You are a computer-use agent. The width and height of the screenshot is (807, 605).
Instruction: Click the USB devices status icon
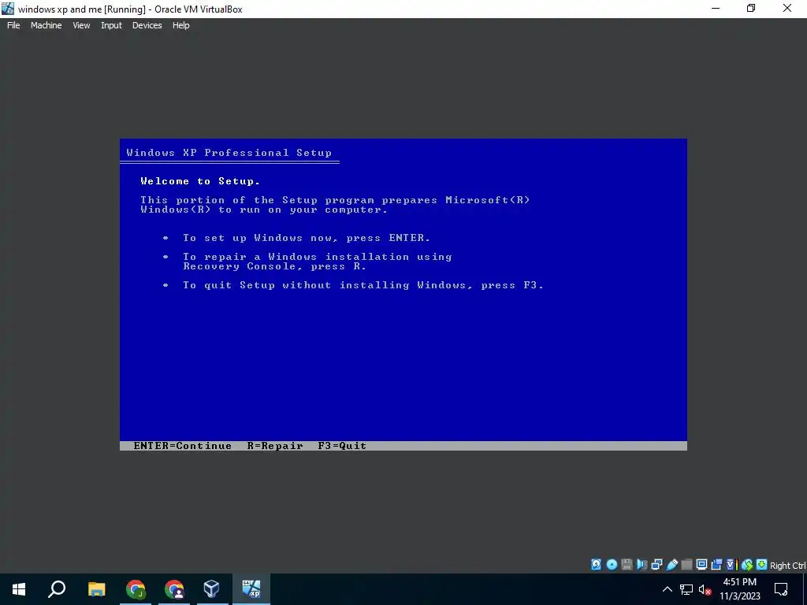[671, 565]
